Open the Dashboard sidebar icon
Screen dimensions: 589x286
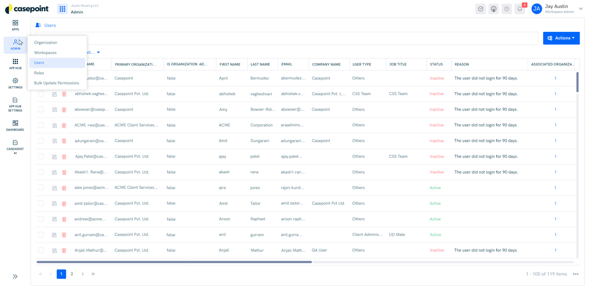click(x=15, y=124)
